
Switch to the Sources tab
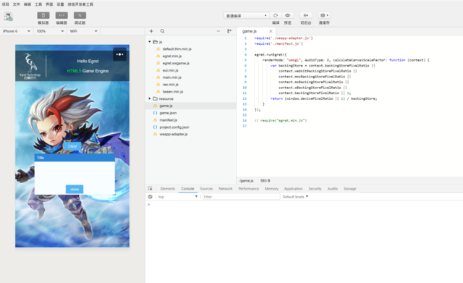pos(206,188)
